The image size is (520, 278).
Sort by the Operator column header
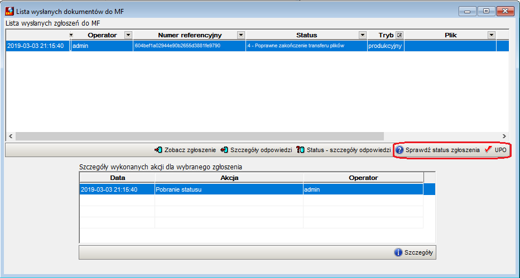tap(102, 35)
